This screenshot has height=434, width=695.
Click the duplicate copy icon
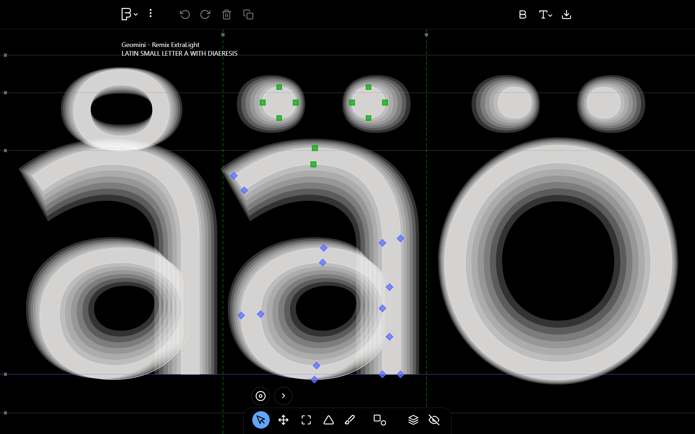(248, 14)
